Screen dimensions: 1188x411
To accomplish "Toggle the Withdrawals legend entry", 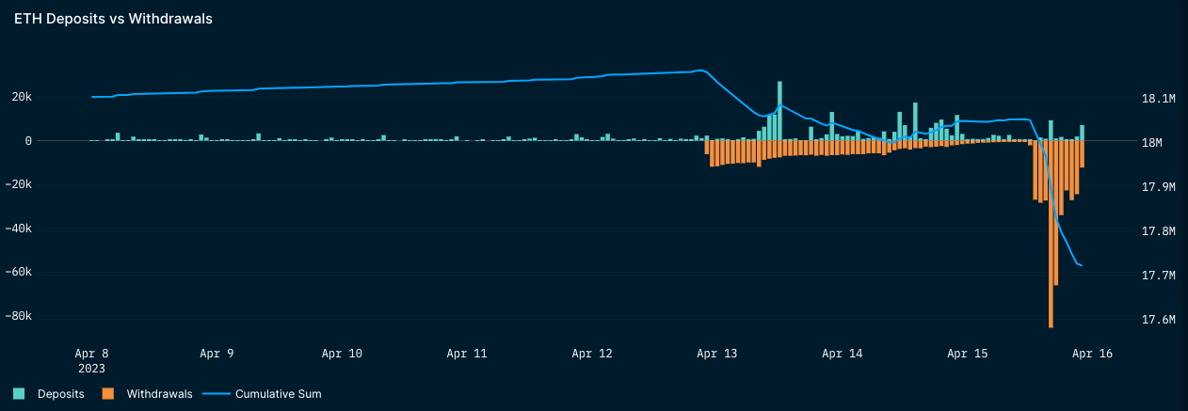I will click(148, 394).
